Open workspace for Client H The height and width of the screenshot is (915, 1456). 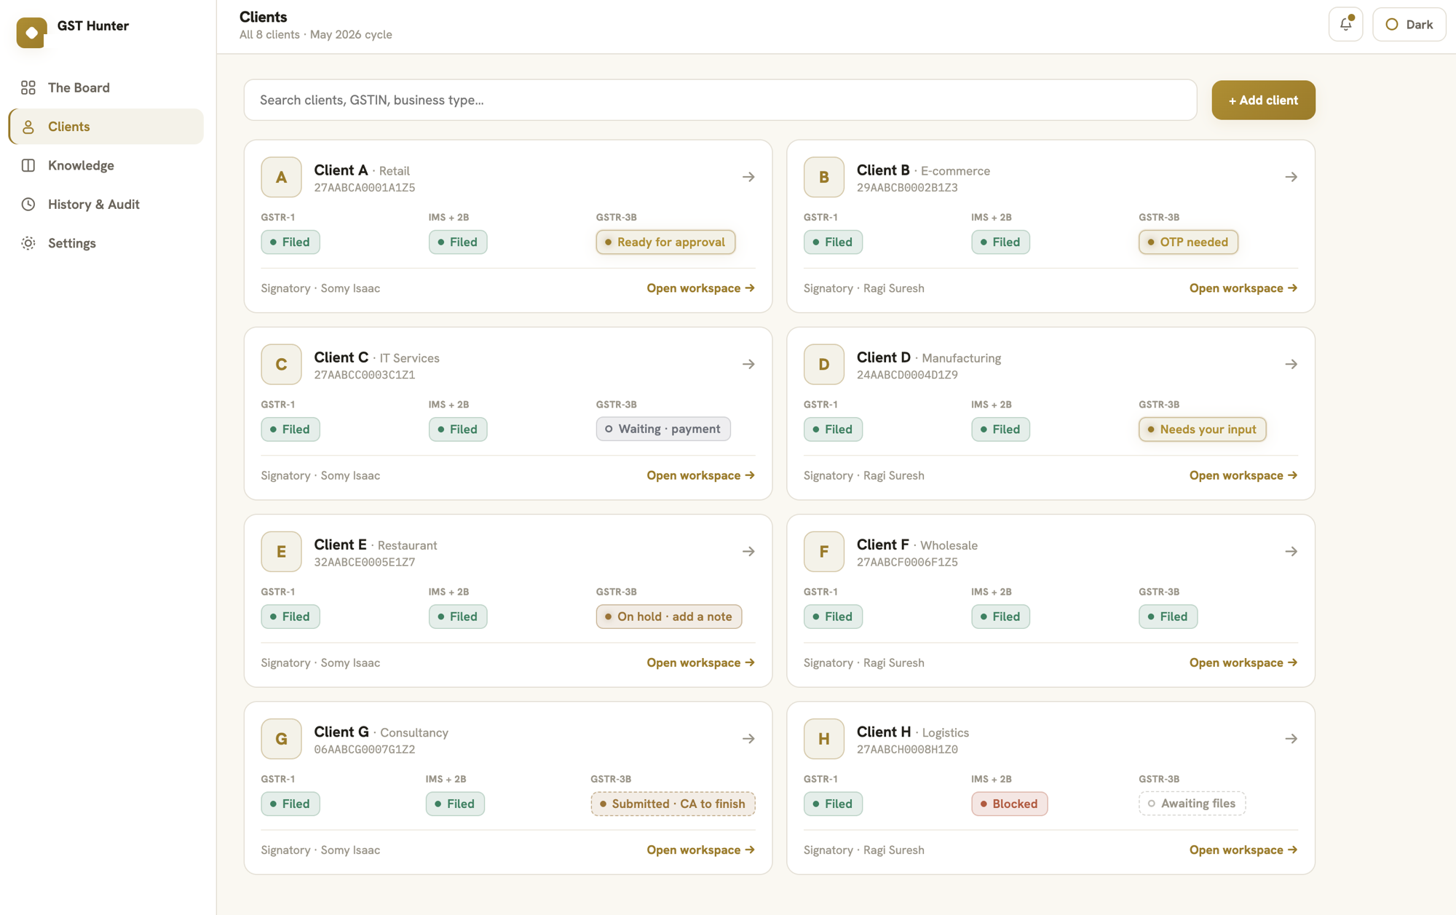pyautogui.click(x=1243, y=849)
